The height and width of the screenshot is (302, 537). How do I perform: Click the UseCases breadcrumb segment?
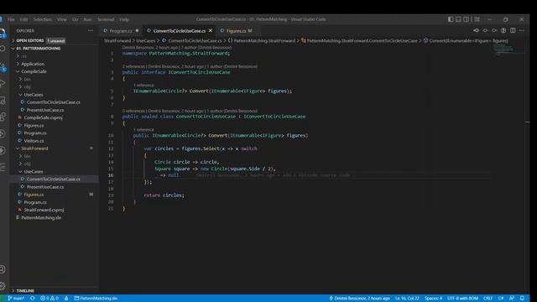click(146, 40)
